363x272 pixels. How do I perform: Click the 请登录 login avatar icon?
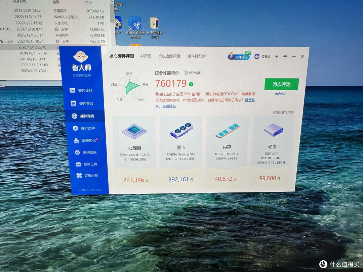(257, 56)
